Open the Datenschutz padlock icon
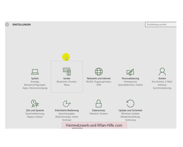Screen dimensions: 183x147 click(98, 104)
